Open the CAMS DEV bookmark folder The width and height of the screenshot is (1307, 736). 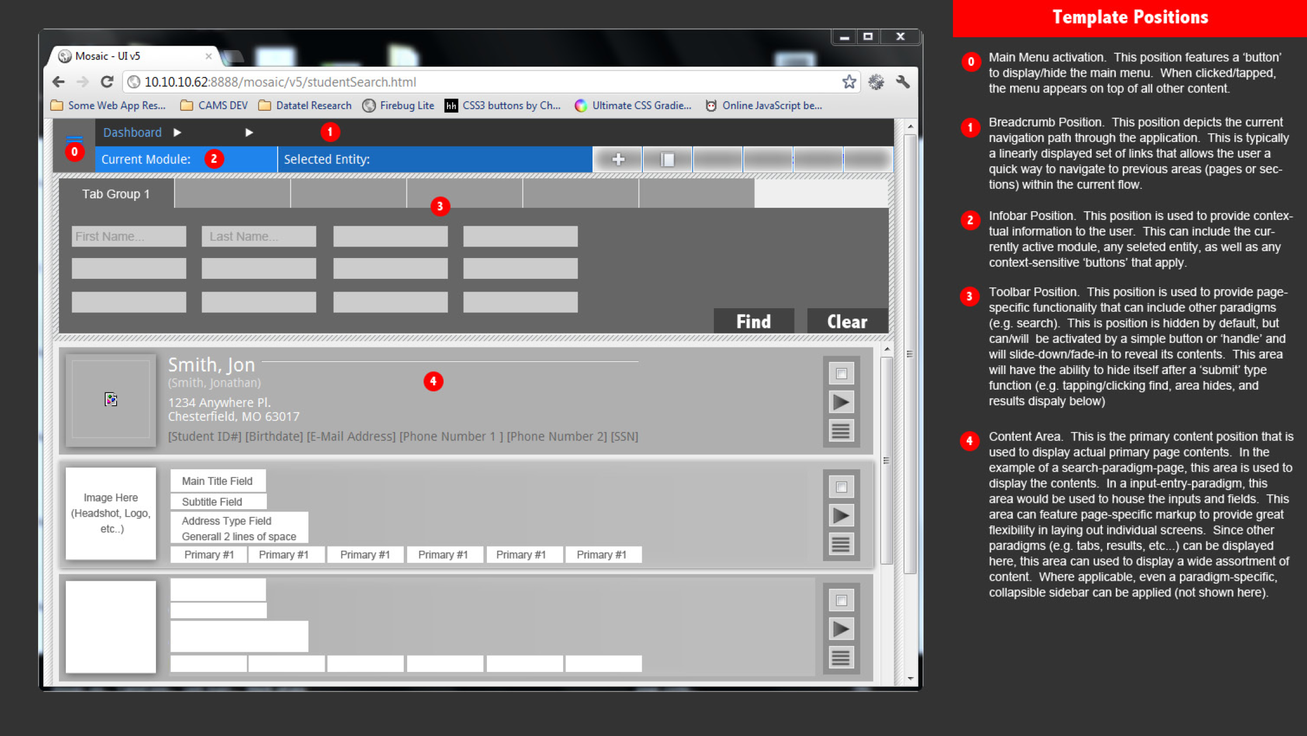point(214,106)
